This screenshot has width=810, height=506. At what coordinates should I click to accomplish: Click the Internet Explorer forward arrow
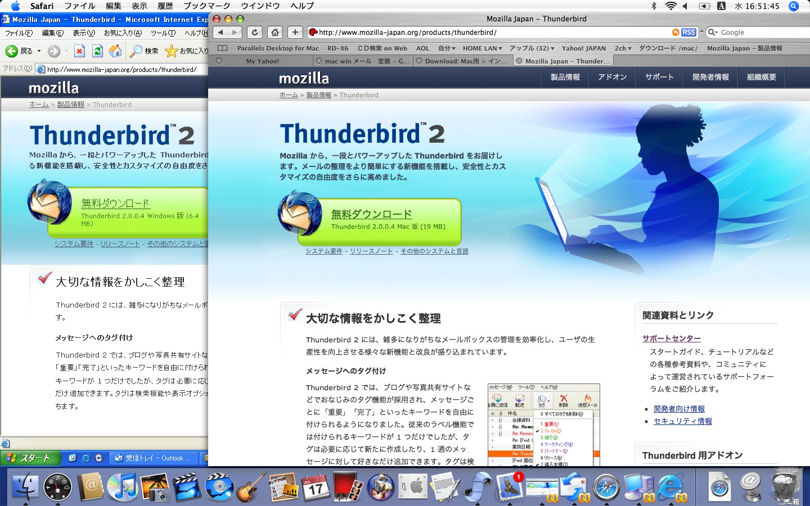pyautogui.click(x=54, y=51)
